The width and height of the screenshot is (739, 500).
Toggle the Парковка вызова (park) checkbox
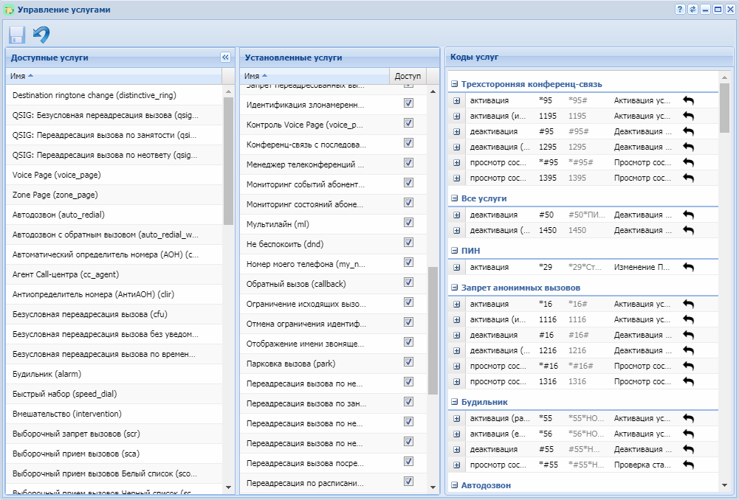(408, 362)
